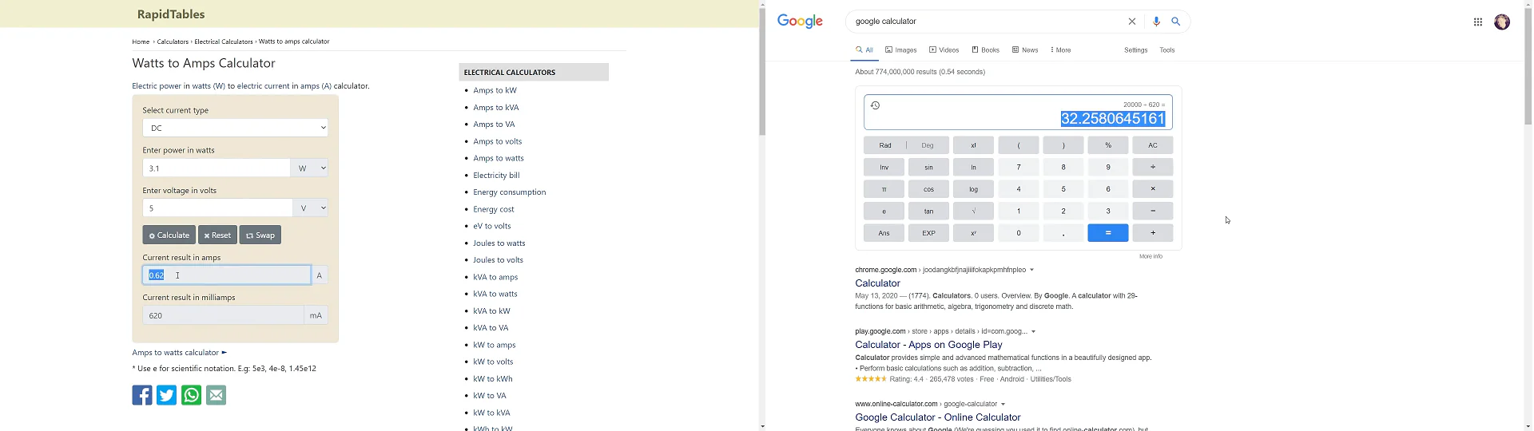Share page via Twitter icon
Screen dimensions: 1534x431
pyautogui.click(x=166, y=395)
